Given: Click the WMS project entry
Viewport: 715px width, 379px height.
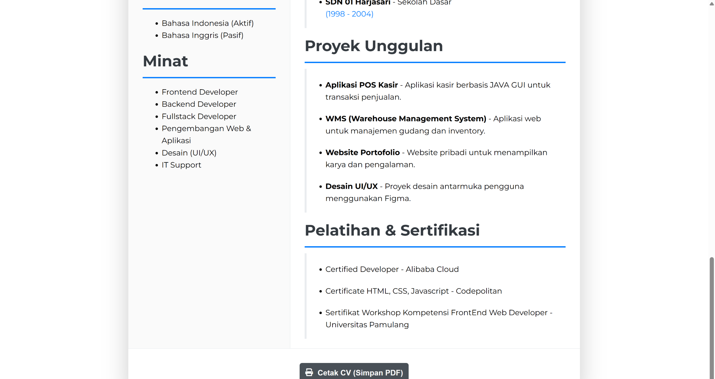Looking at the screenshot, I should pos(433,125).
